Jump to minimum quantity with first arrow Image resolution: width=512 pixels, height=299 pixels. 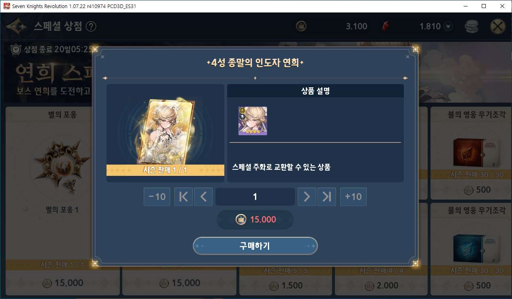tap(184, 197)
